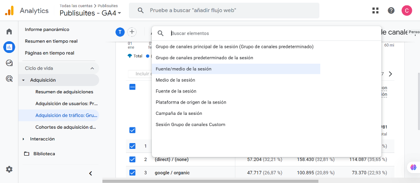
Task: Select the Reports icon in sidebar
Action: coord(9,47)
